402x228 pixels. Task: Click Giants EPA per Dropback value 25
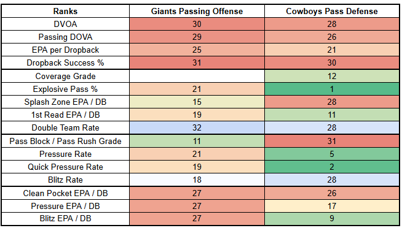(197, 50)
